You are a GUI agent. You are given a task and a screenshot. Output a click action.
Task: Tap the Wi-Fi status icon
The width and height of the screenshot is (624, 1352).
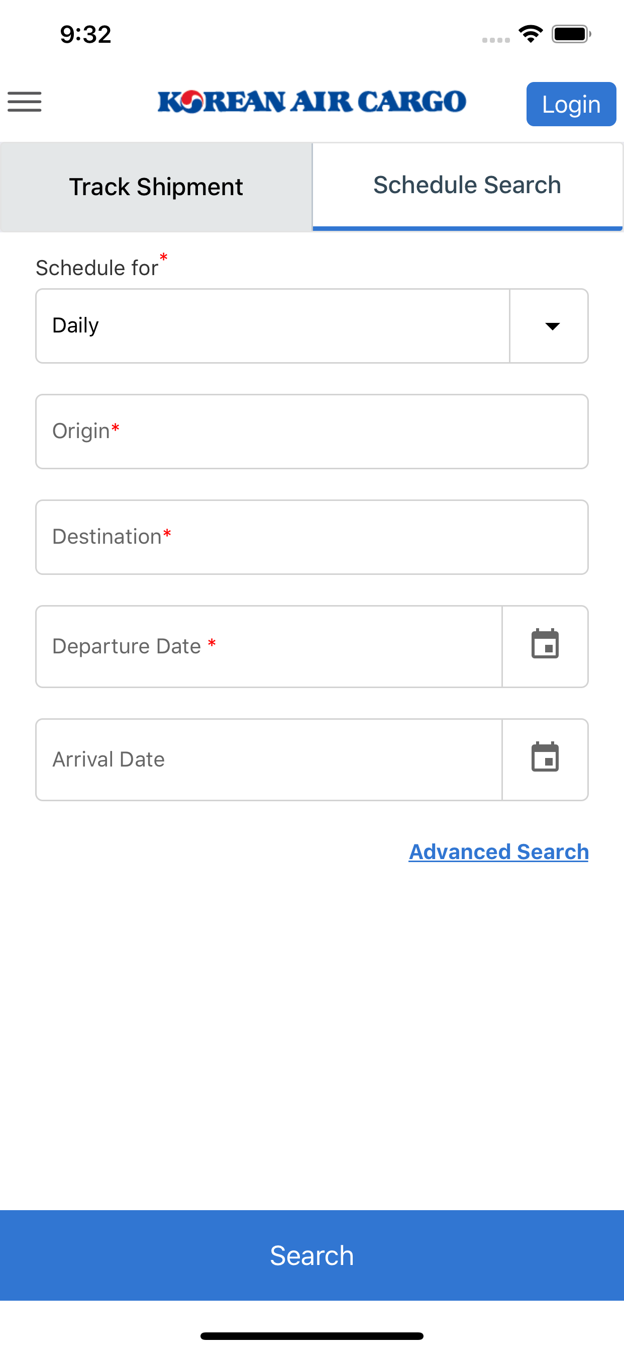pos(530,35)
